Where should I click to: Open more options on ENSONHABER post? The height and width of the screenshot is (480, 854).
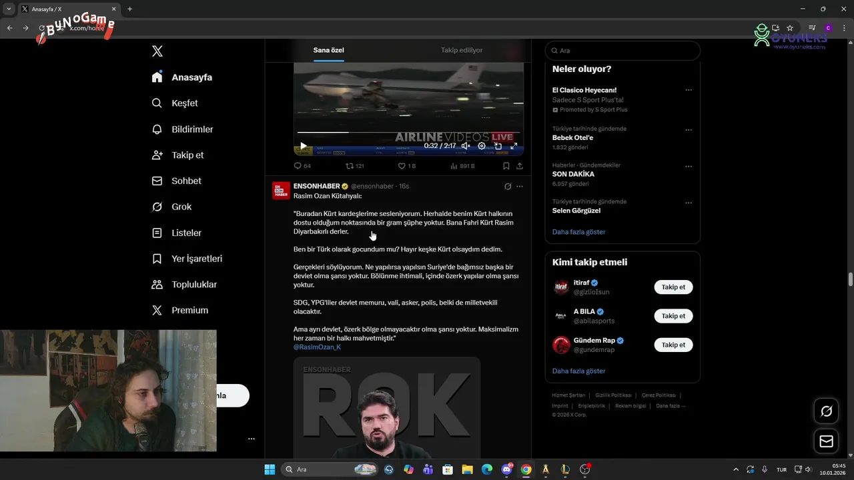(520, 187)
